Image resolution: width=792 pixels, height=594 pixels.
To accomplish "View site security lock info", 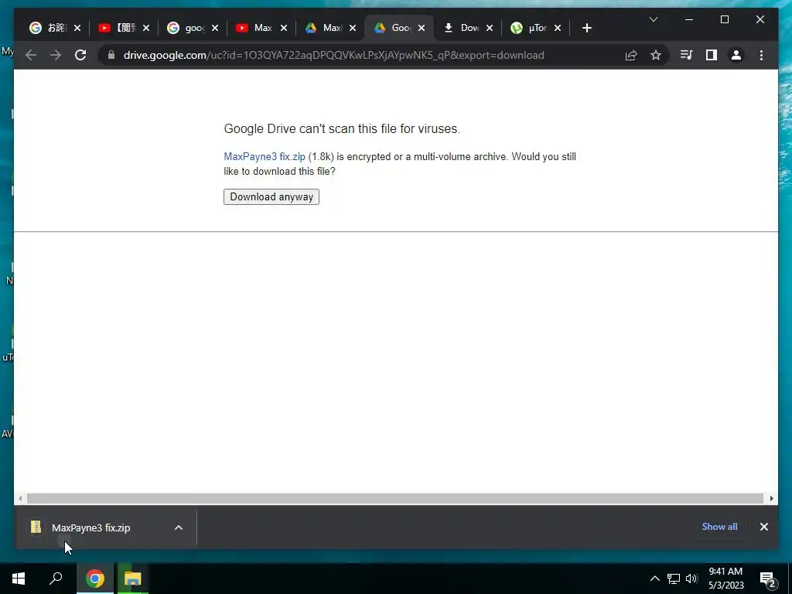I will pyautogui.click(x=111, y=55).
